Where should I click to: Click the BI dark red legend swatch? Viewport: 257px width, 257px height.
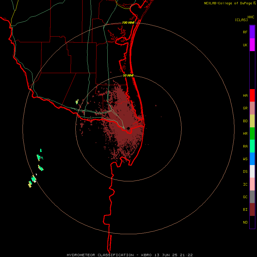tap(252, 210)
